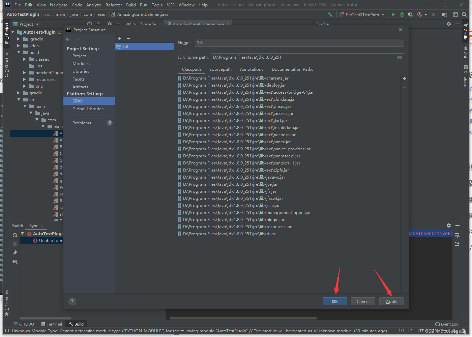Screen dimensions: 472x337
Task: Open help question mark in Project Structure
Action: click(x=72, y=302)
